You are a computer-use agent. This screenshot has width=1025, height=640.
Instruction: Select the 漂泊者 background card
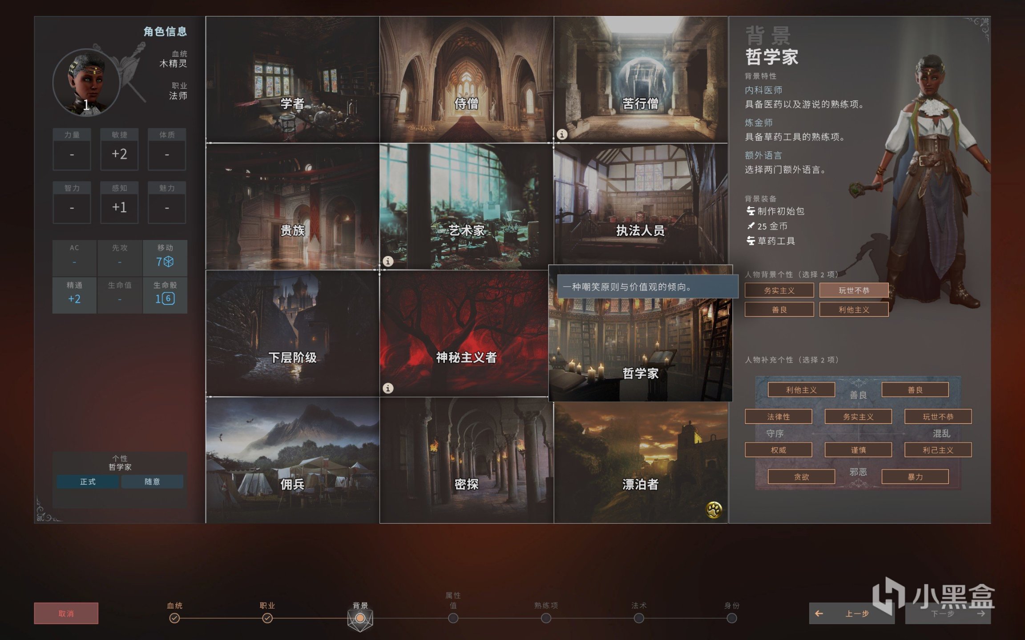[641, 463]
